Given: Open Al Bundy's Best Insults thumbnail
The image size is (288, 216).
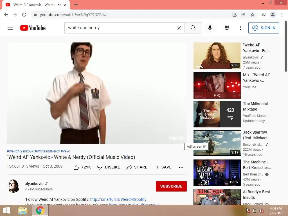Looking at the screenshot, I should [217, 197].
